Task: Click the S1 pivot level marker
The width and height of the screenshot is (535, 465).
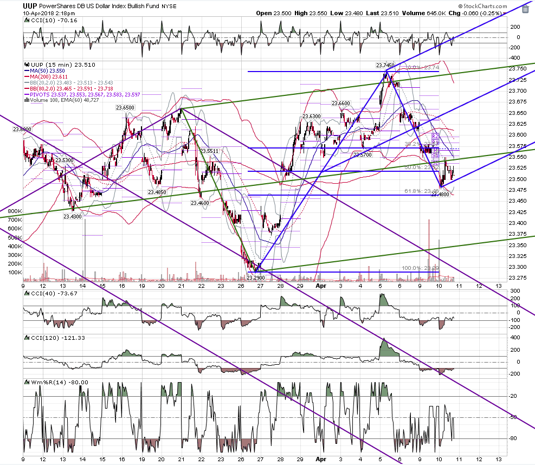Action: pyautogui.click(x=435, y=156)
